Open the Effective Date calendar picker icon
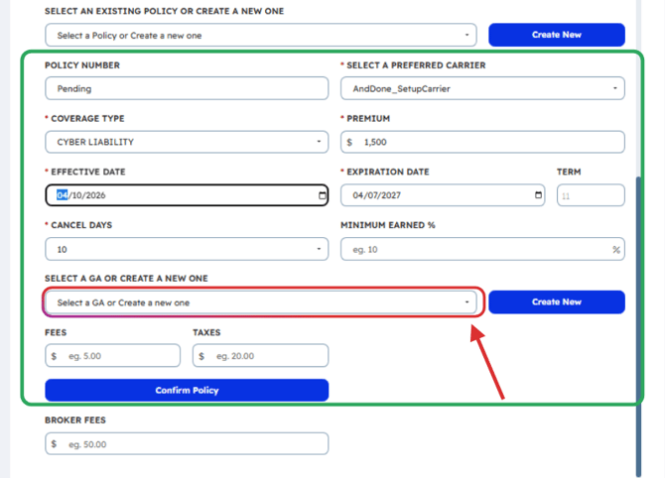Viewport: 665px width, 478px height. [x=322, y=195]
